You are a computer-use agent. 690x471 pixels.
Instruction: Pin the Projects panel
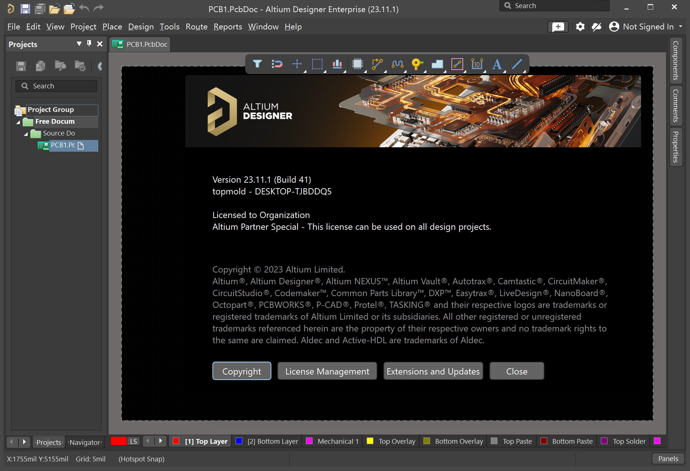tap(89, 43)
